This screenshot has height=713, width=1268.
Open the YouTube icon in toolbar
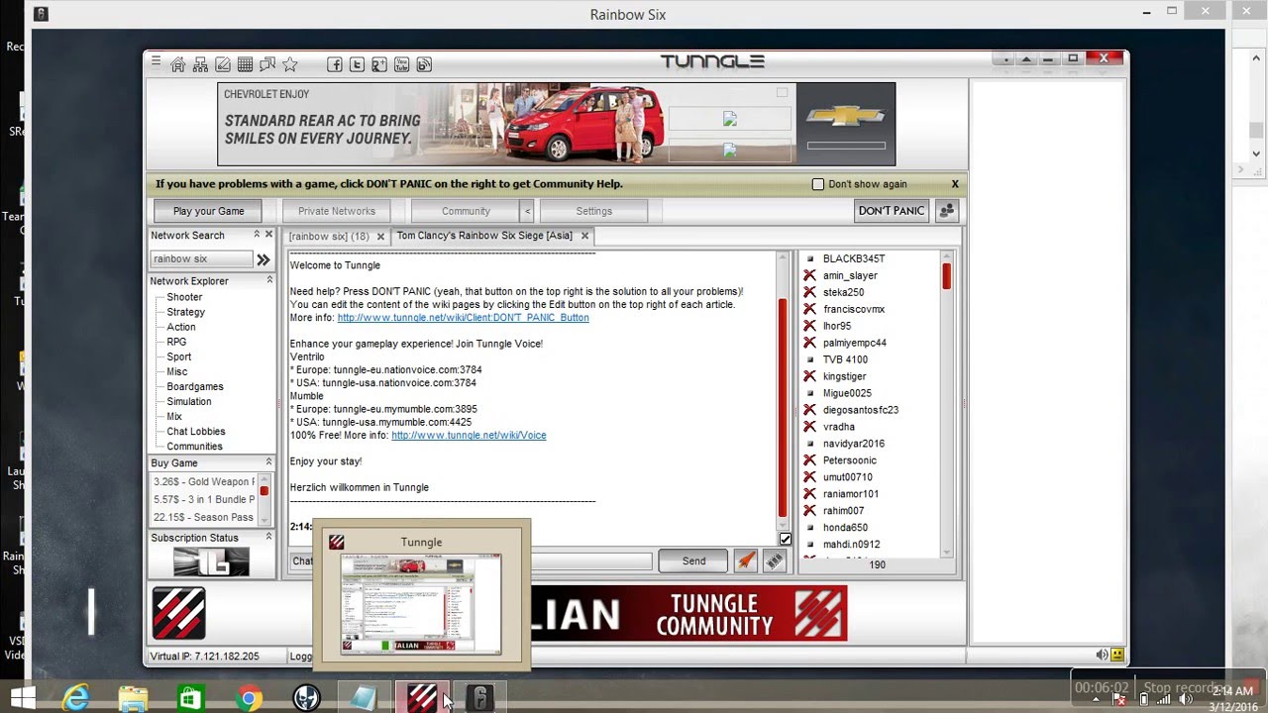[401, 64]
